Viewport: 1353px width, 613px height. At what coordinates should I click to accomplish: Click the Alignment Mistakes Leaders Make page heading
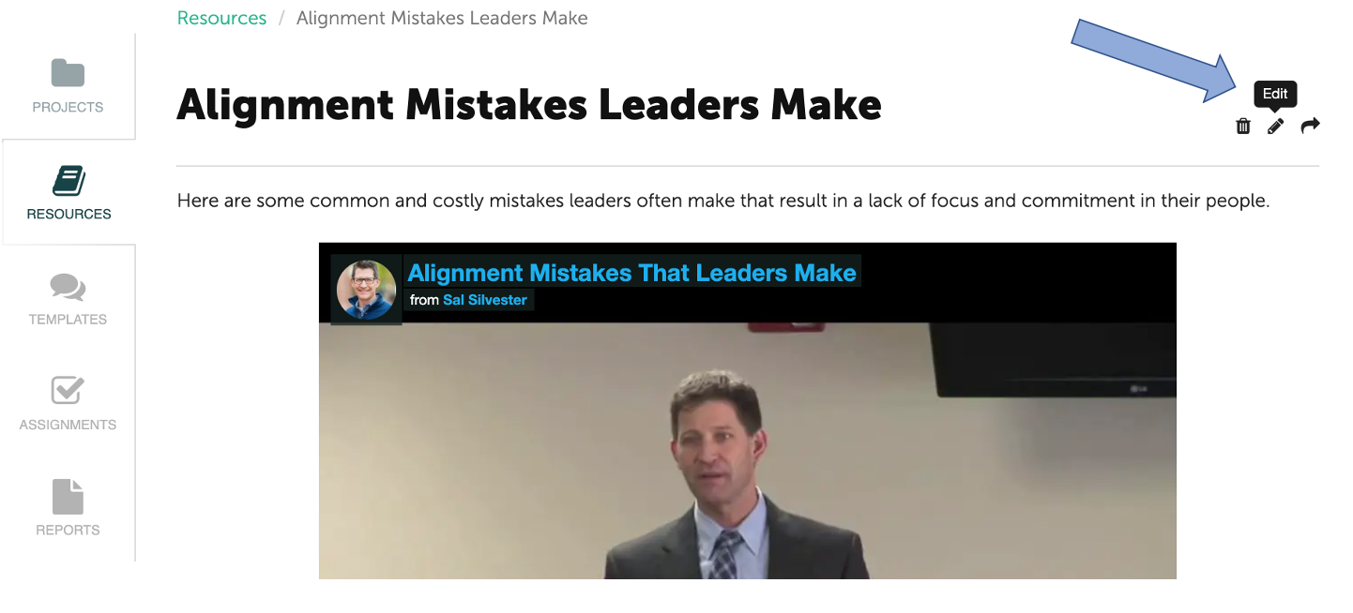(x=529, y=105)
